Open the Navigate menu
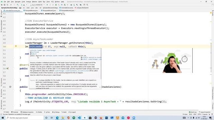This screenshot has width=214, height=120. [18, 2]
